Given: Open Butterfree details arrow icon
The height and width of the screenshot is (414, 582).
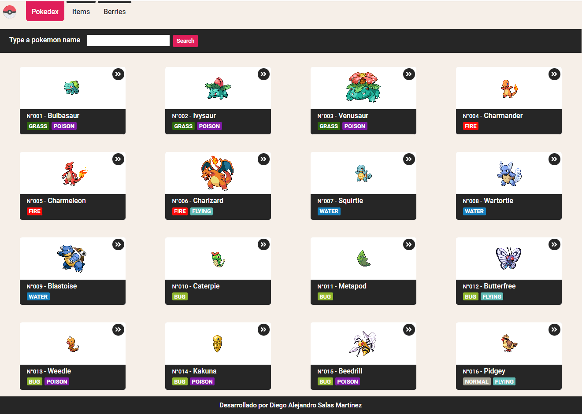Looking at the screenshot, I should (554, 244).
